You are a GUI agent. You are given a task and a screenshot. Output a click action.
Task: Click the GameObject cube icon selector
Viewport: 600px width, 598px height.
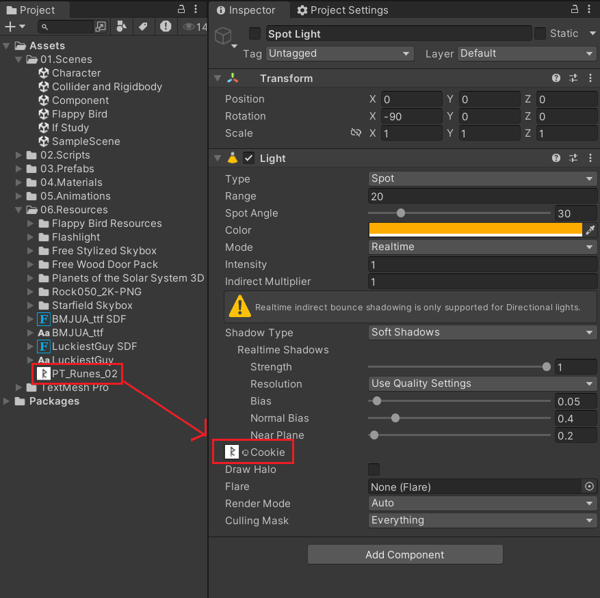[x=223, y=36]
